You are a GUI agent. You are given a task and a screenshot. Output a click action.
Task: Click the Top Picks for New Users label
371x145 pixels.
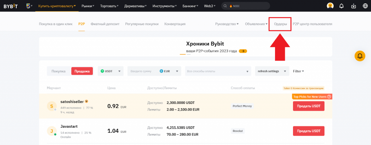(x=309, y=97)
